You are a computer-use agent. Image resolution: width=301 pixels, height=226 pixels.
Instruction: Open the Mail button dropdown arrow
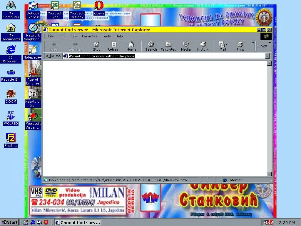point(227,44)
